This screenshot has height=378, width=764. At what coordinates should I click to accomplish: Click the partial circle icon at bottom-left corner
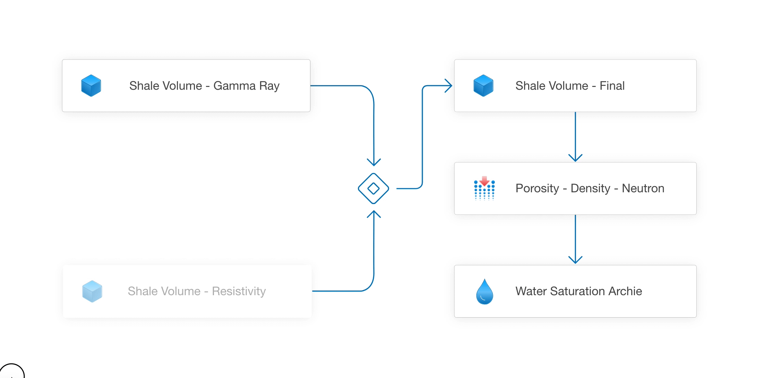(x=12, y=371)
